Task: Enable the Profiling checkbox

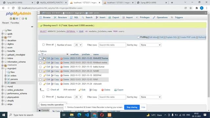Action: coord(138,37)
